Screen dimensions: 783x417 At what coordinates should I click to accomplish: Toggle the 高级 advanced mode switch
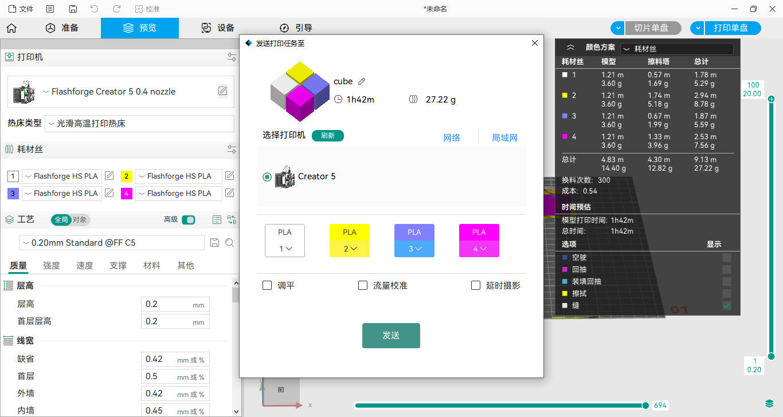tap(189, 220)
